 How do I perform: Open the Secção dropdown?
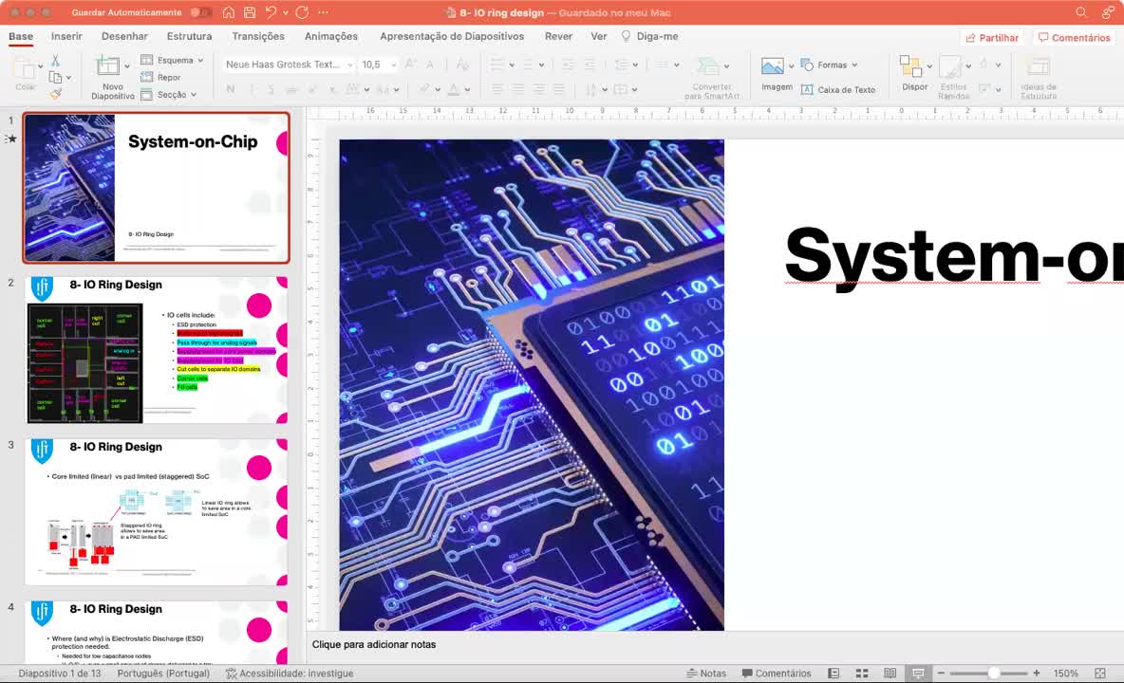(169, 95)
